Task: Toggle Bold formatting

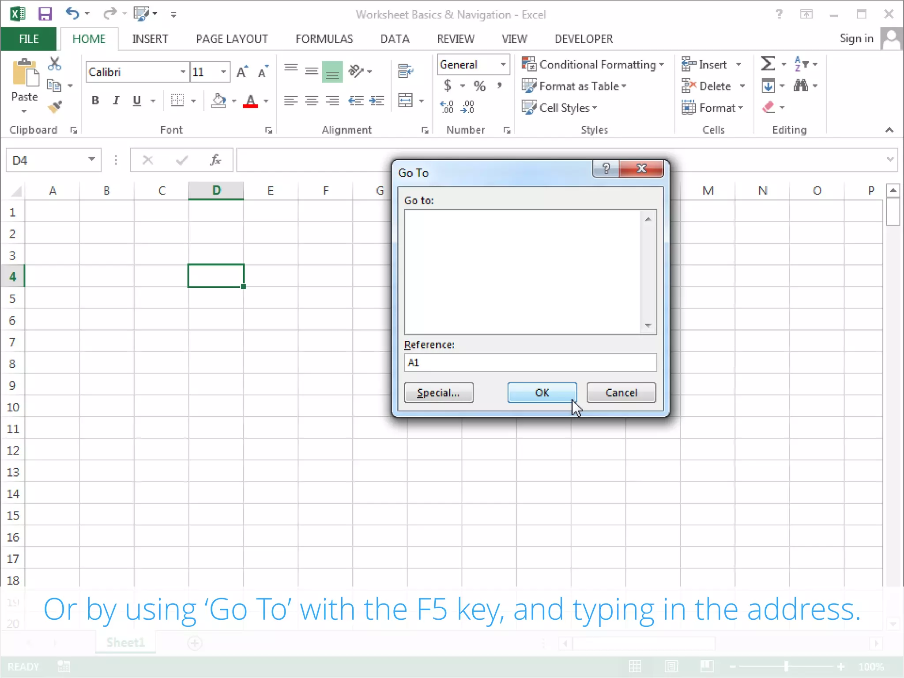Action: (95, 101)
